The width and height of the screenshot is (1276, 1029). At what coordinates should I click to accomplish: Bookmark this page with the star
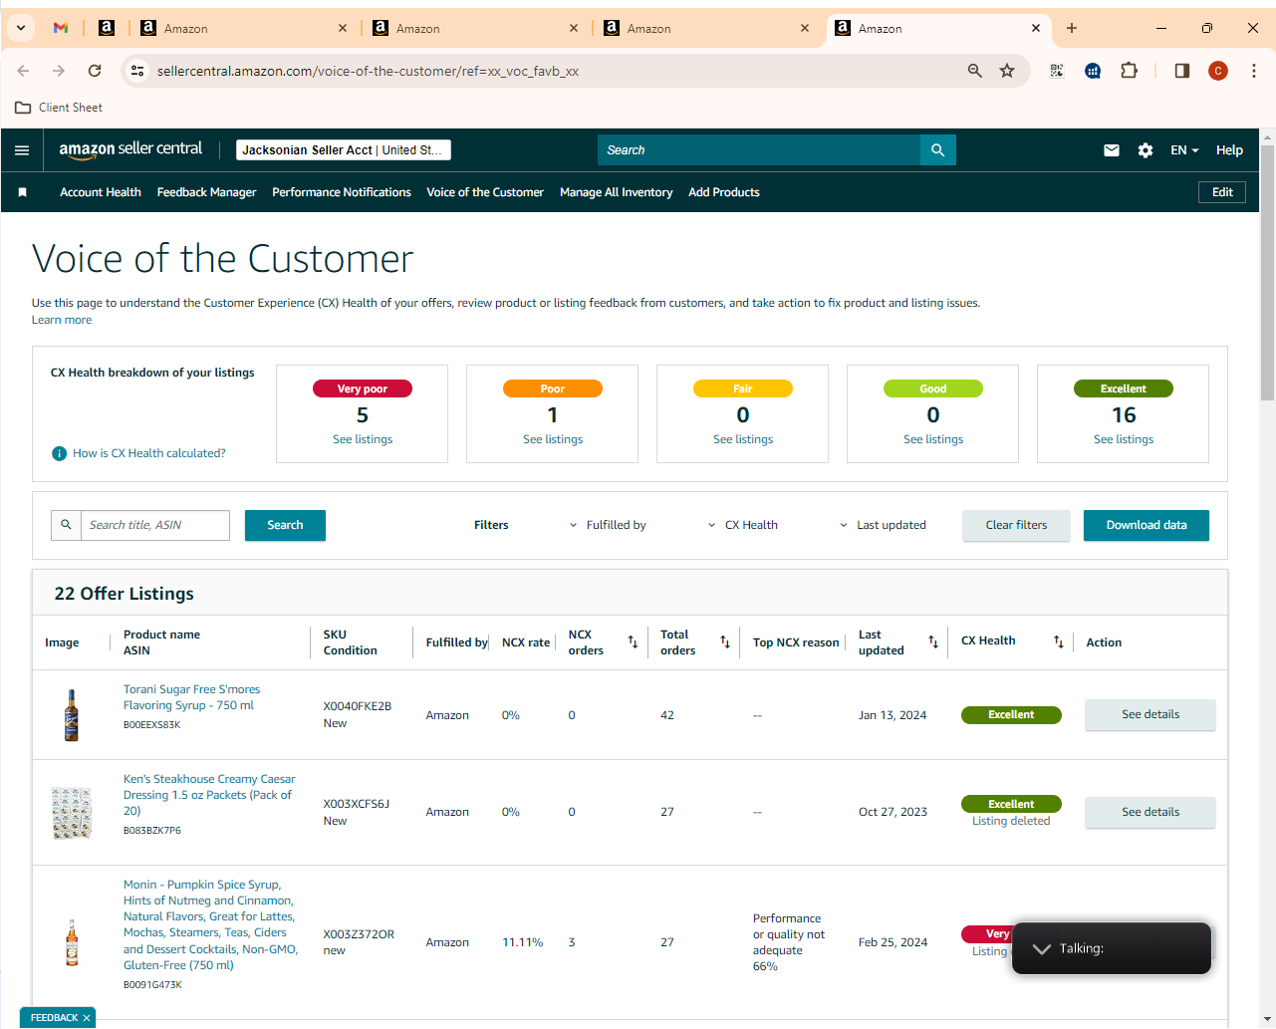tap(1007, 71)
